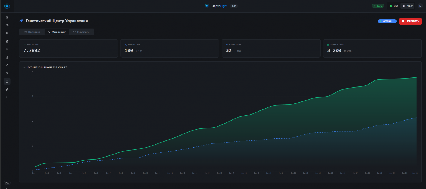Select the flask lab icon in sidebar
This screenshot has width=426, height=189.
pyautogui.click(x=7, y=57)
